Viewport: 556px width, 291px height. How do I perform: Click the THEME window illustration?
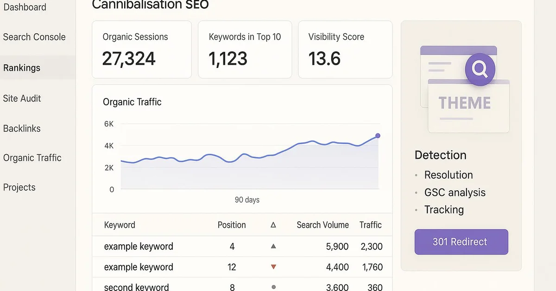click(x=468, y=106)
